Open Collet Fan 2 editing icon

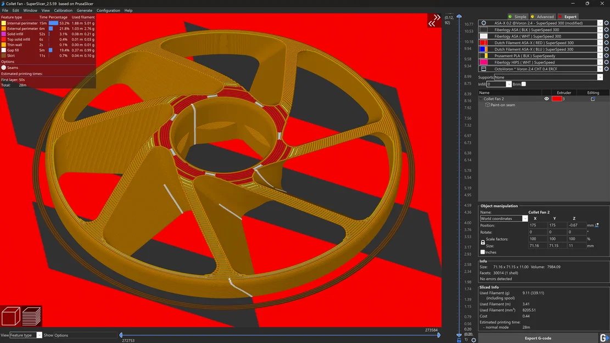click(593, 99)
